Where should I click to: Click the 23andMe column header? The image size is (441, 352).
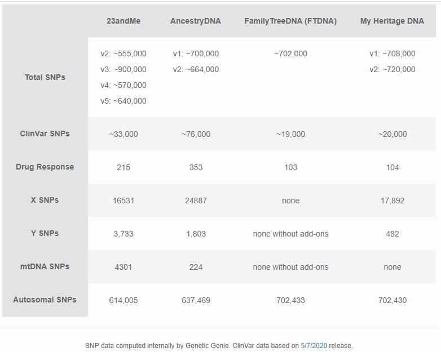(124, 21)
